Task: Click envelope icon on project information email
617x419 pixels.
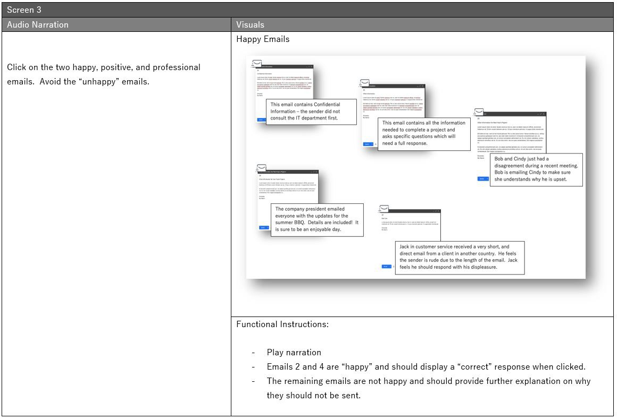Action: (365, 83)
